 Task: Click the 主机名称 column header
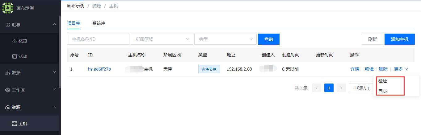(137, 55)
